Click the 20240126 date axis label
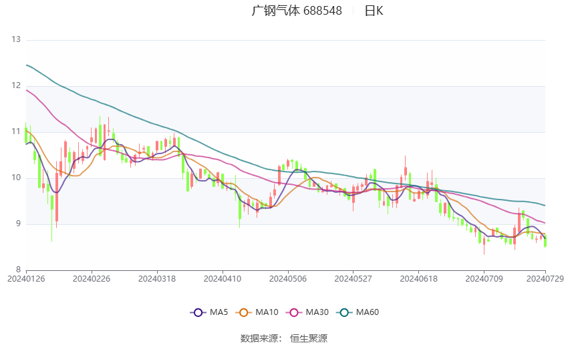568x345 pixels. point(26,279)
